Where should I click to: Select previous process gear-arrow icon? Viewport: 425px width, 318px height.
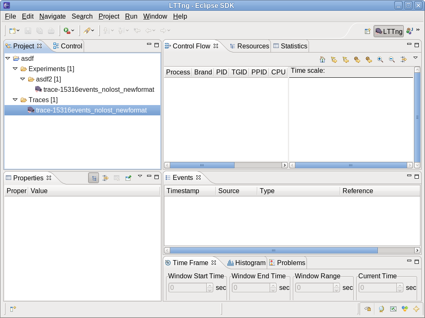[x=369, y=59]
